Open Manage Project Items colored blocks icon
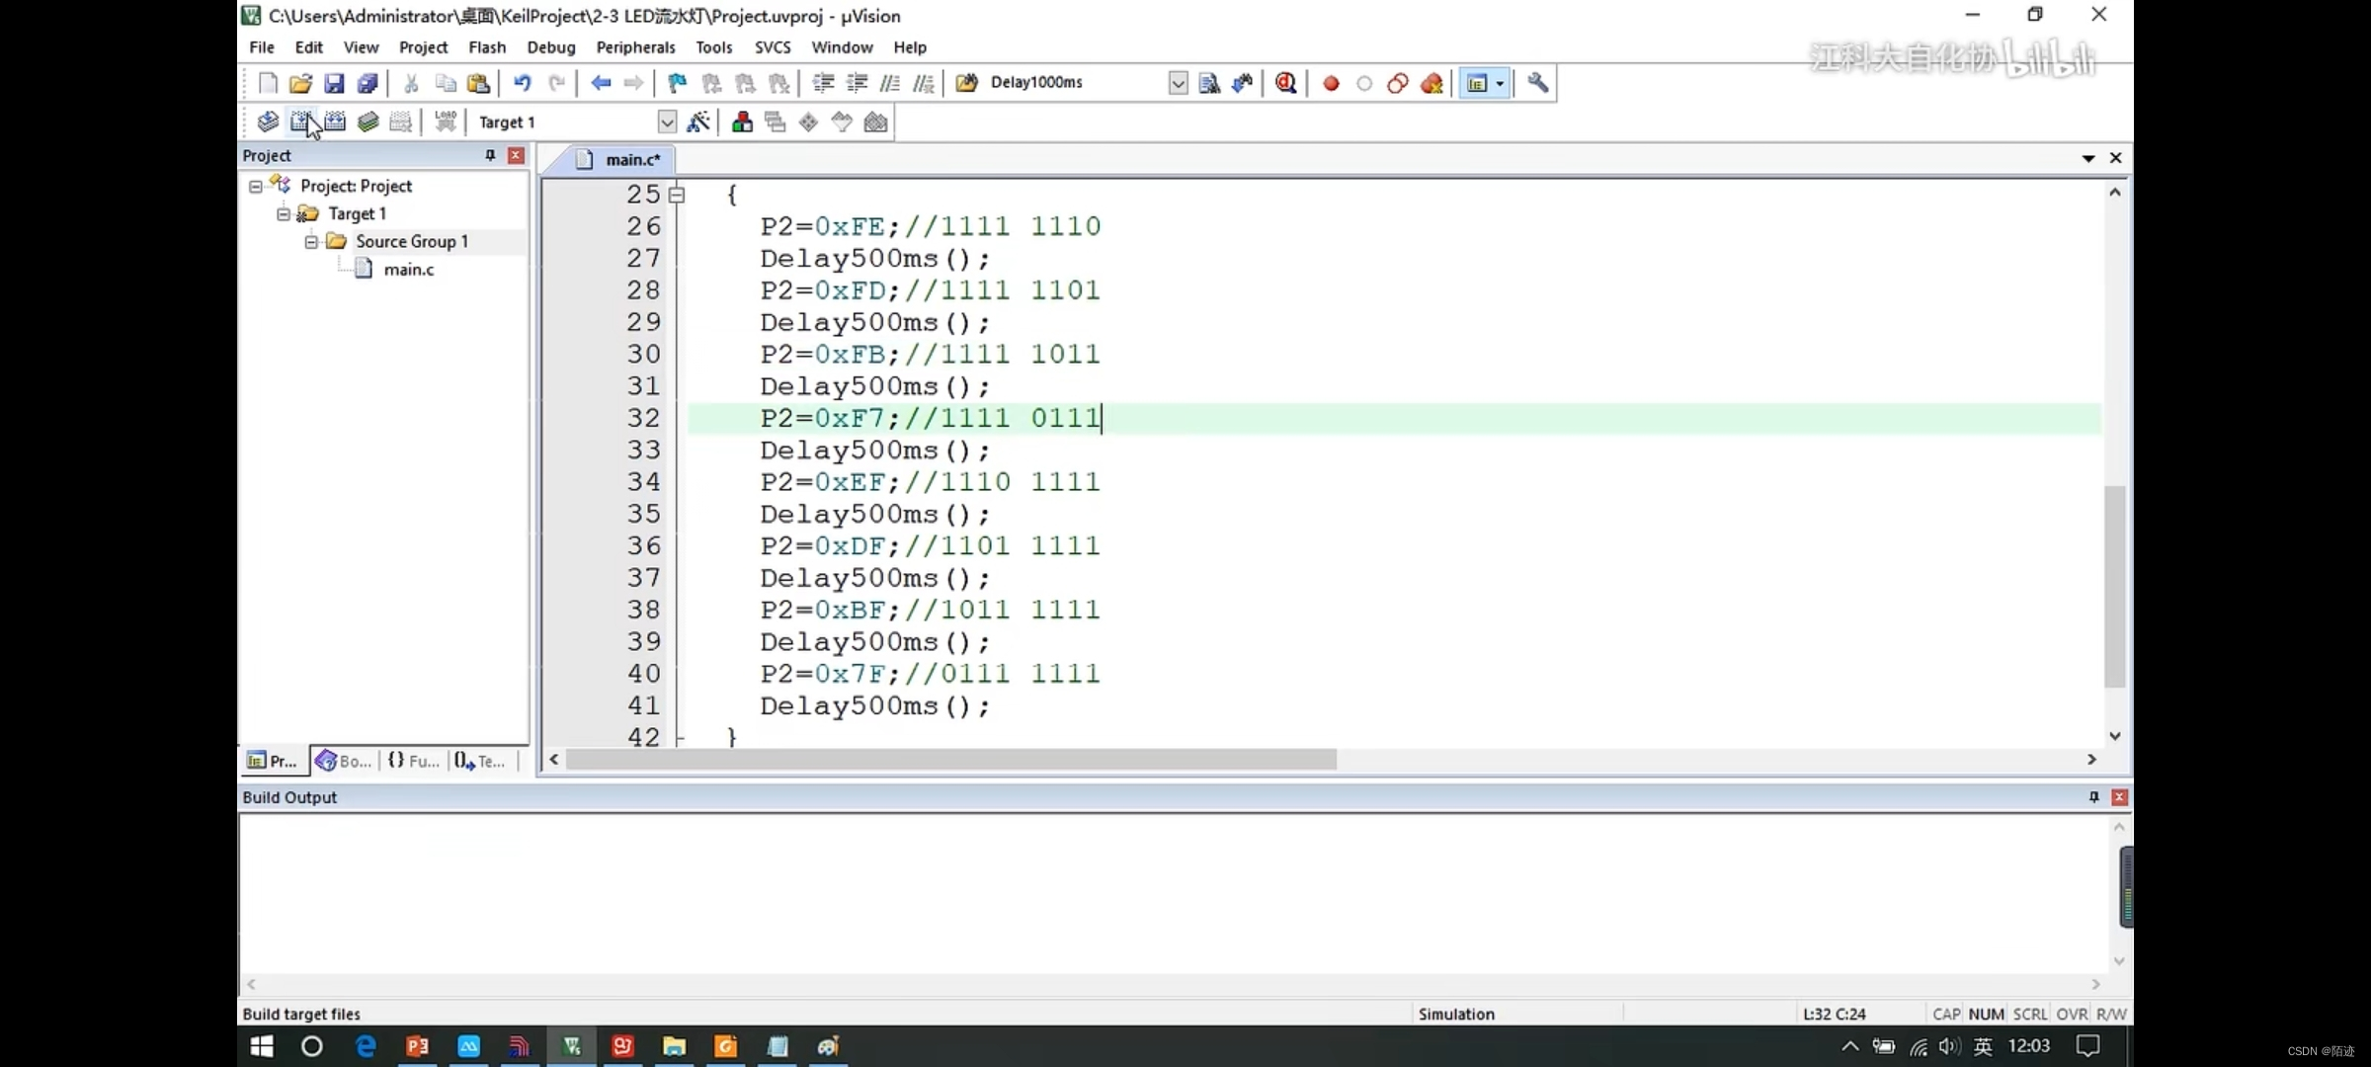Screen dimensions: 2371x1067 click(x=742, y=123)
